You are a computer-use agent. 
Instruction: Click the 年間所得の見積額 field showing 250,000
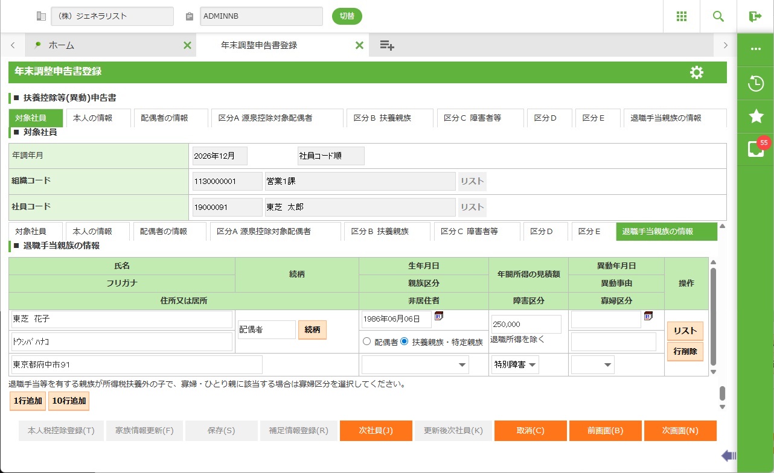(526, 324)
